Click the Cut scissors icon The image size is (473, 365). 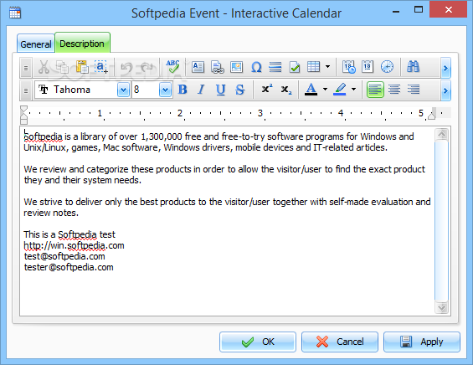(44, 67)
